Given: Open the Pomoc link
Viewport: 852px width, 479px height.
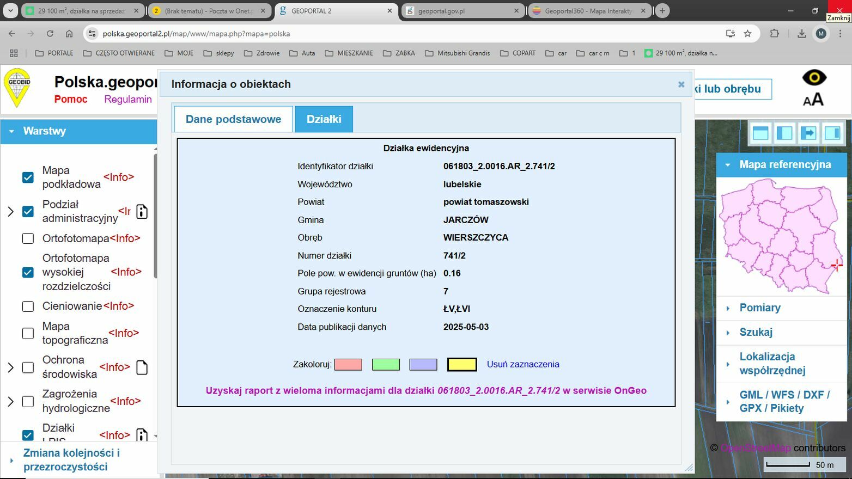Looking at the screenshot, I should 71,99.
